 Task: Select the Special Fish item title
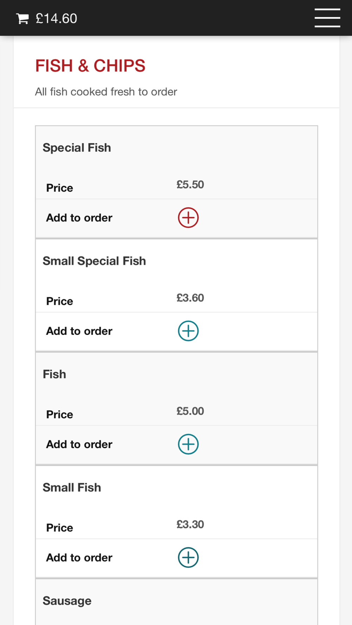pyautogui.click(x=77, y=148)
